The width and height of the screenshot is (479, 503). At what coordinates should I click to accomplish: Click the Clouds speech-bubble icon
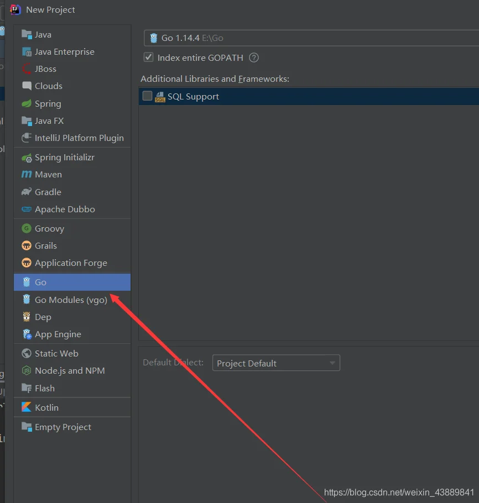point(27,86)
